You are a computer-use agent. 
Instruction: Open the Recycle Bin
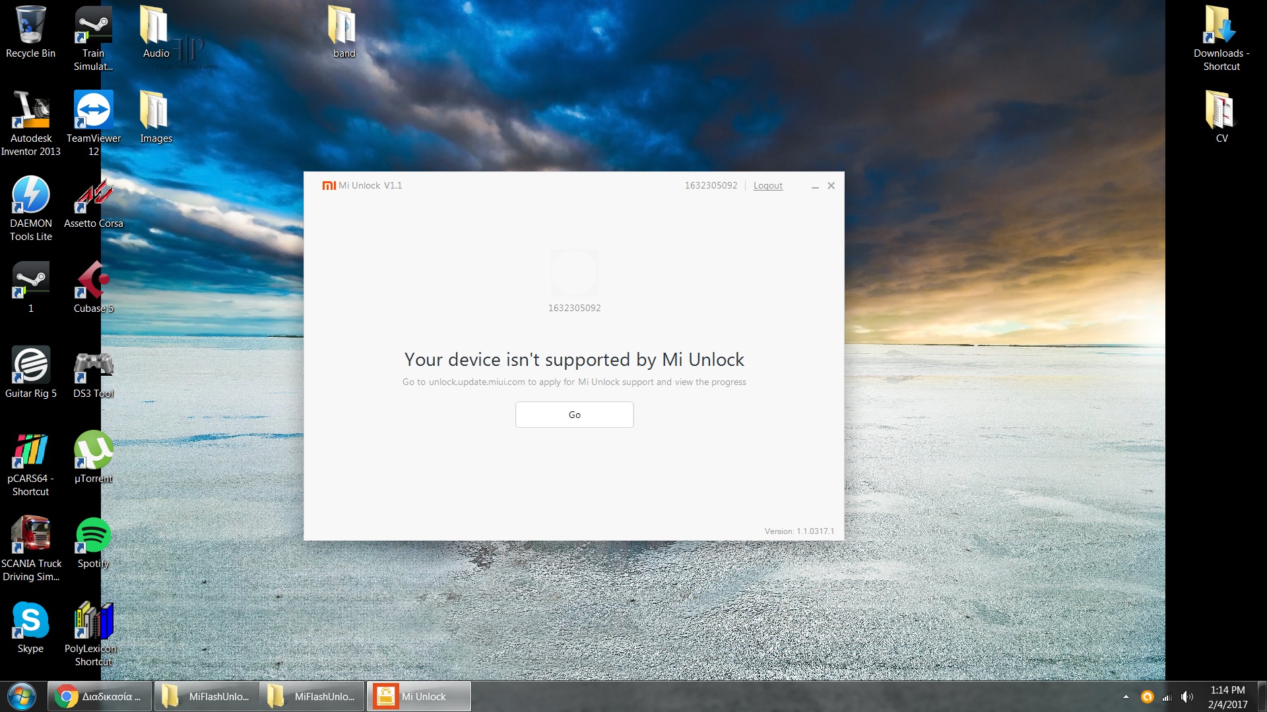[30, 26]
